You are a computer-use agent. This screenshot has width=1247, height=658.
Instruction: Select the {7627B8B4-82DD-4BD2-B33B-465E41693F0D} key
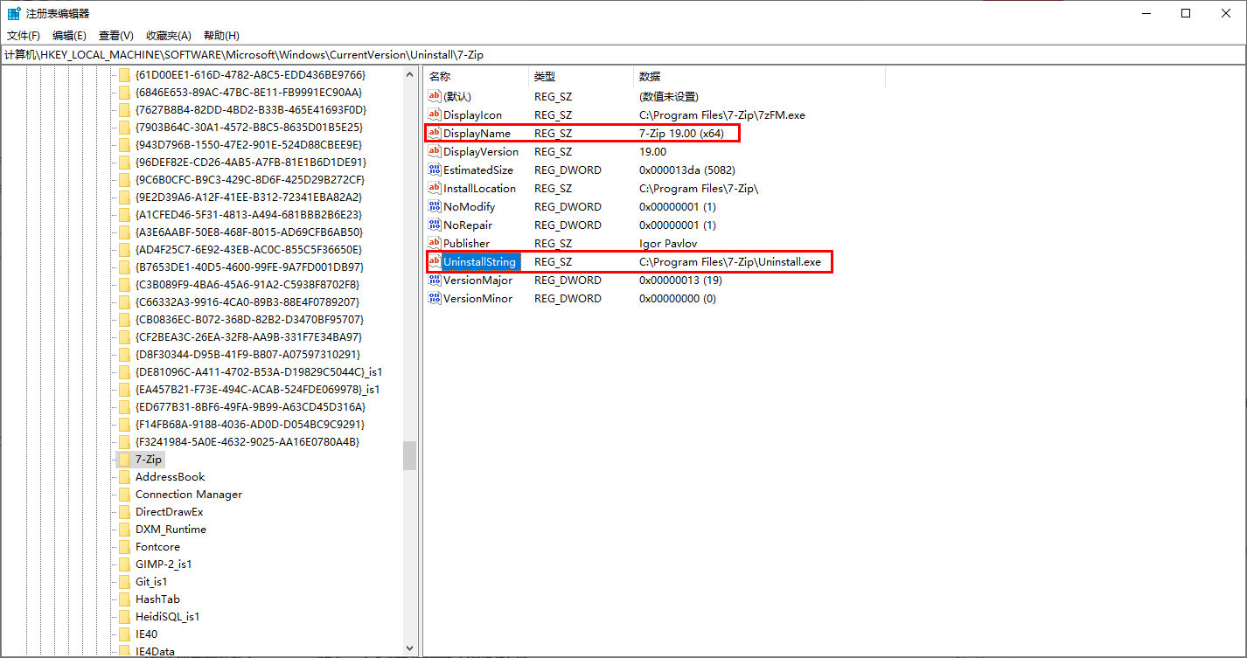[250, 109]
